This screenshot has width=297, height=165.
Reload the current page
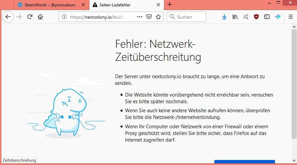[30, 17]
